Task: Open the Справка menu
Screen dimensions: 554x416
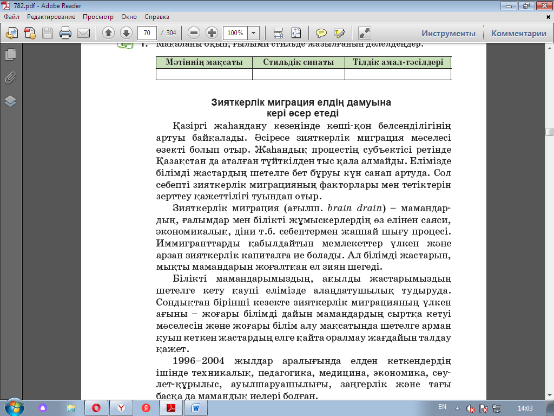Action: tap(157, 17)
